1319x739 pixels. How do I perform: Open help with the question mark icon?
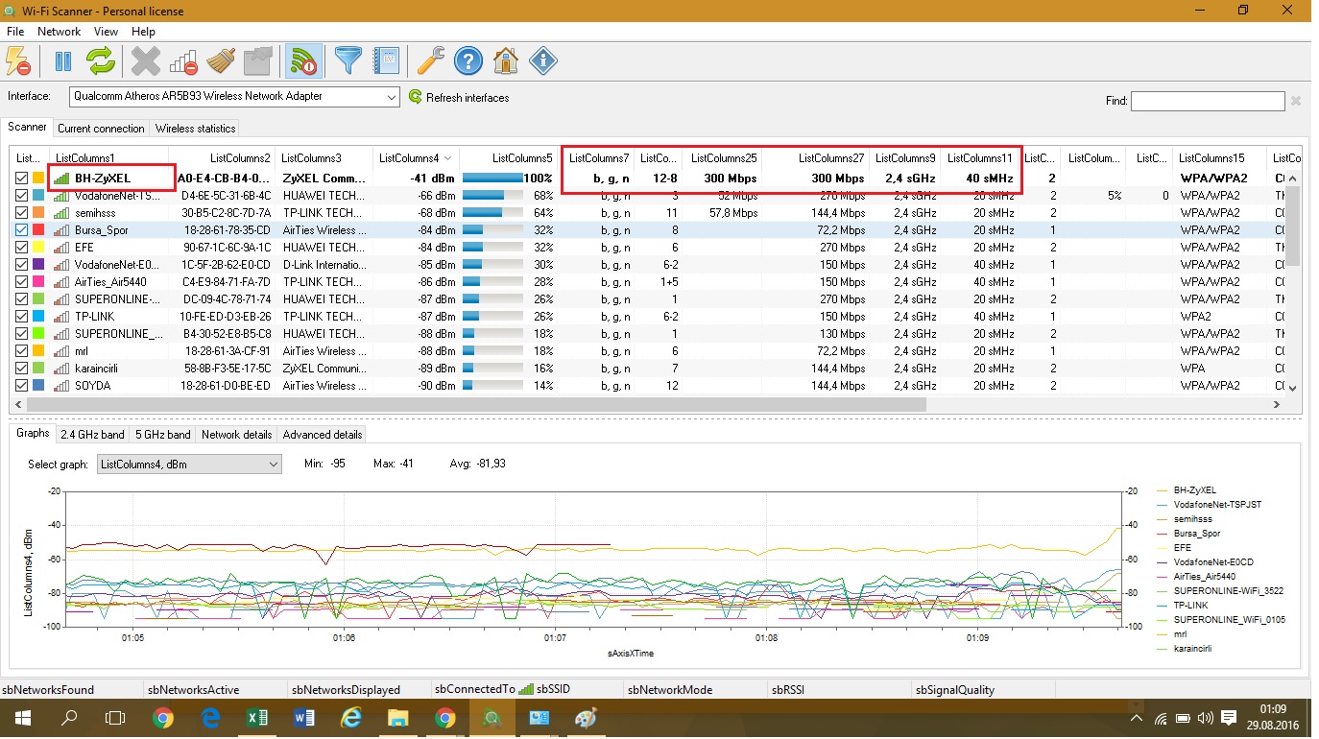click(468, 61)
